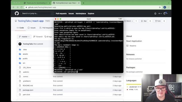Click the repository icon beside TestingTalks

pyautogui.click(x=16, y=21)
